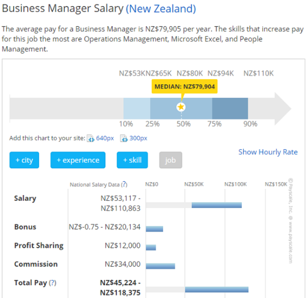The width and height of the screenshot is (308, 298).
Task: Click the light blue 10%-25% percentile segment
Action: [137, 108]
